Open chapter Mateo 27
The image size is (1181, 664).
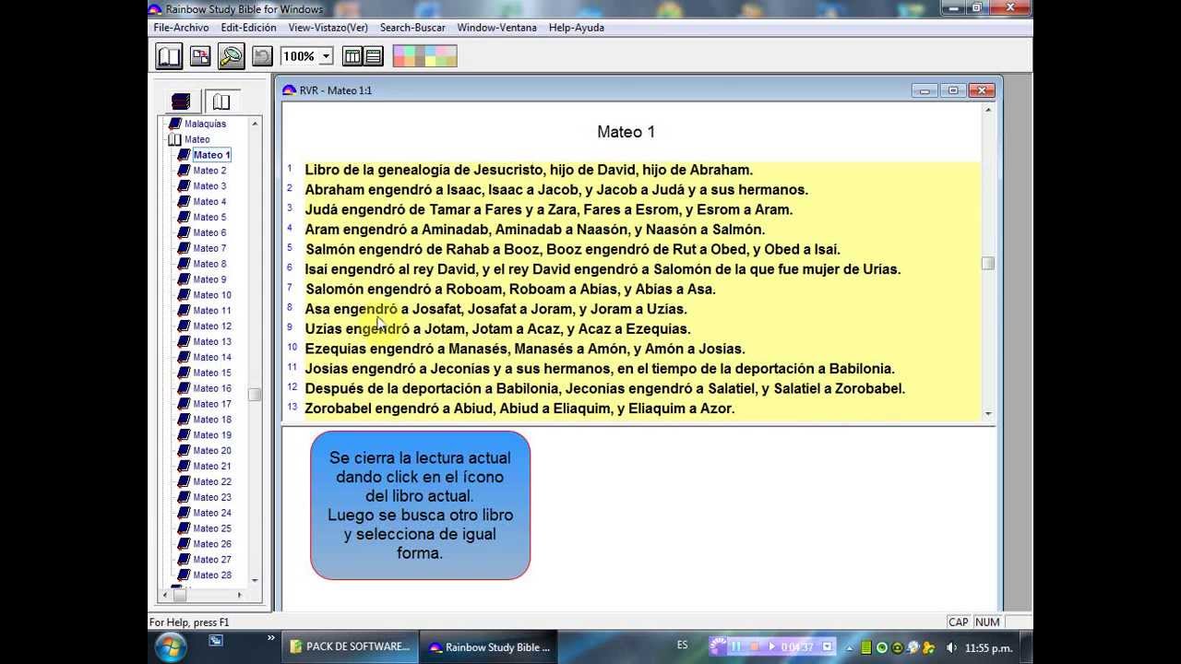pyautogui.click(x=212, y=560)
